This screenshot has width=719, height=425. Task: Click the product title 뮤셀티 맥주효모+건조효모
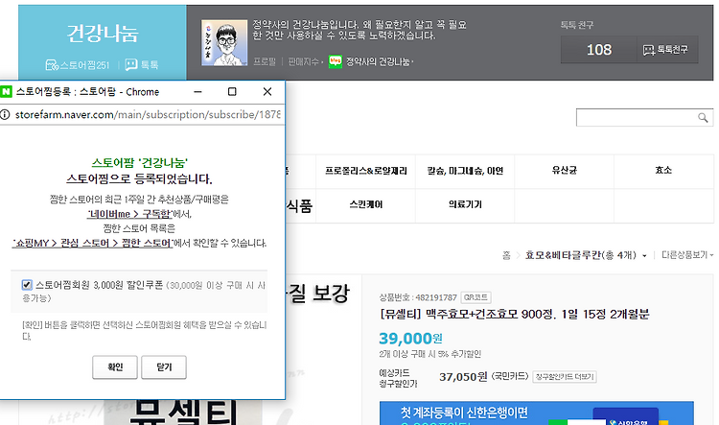coord(515,315)
